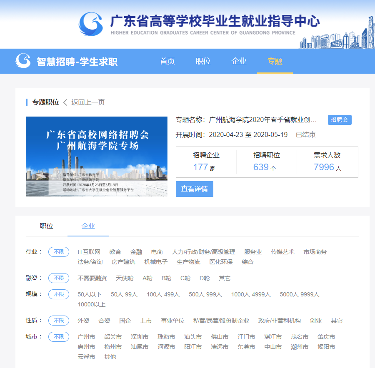
Task: Click the 智慧招聘 white swirl logo
Action: click(23, 61)
